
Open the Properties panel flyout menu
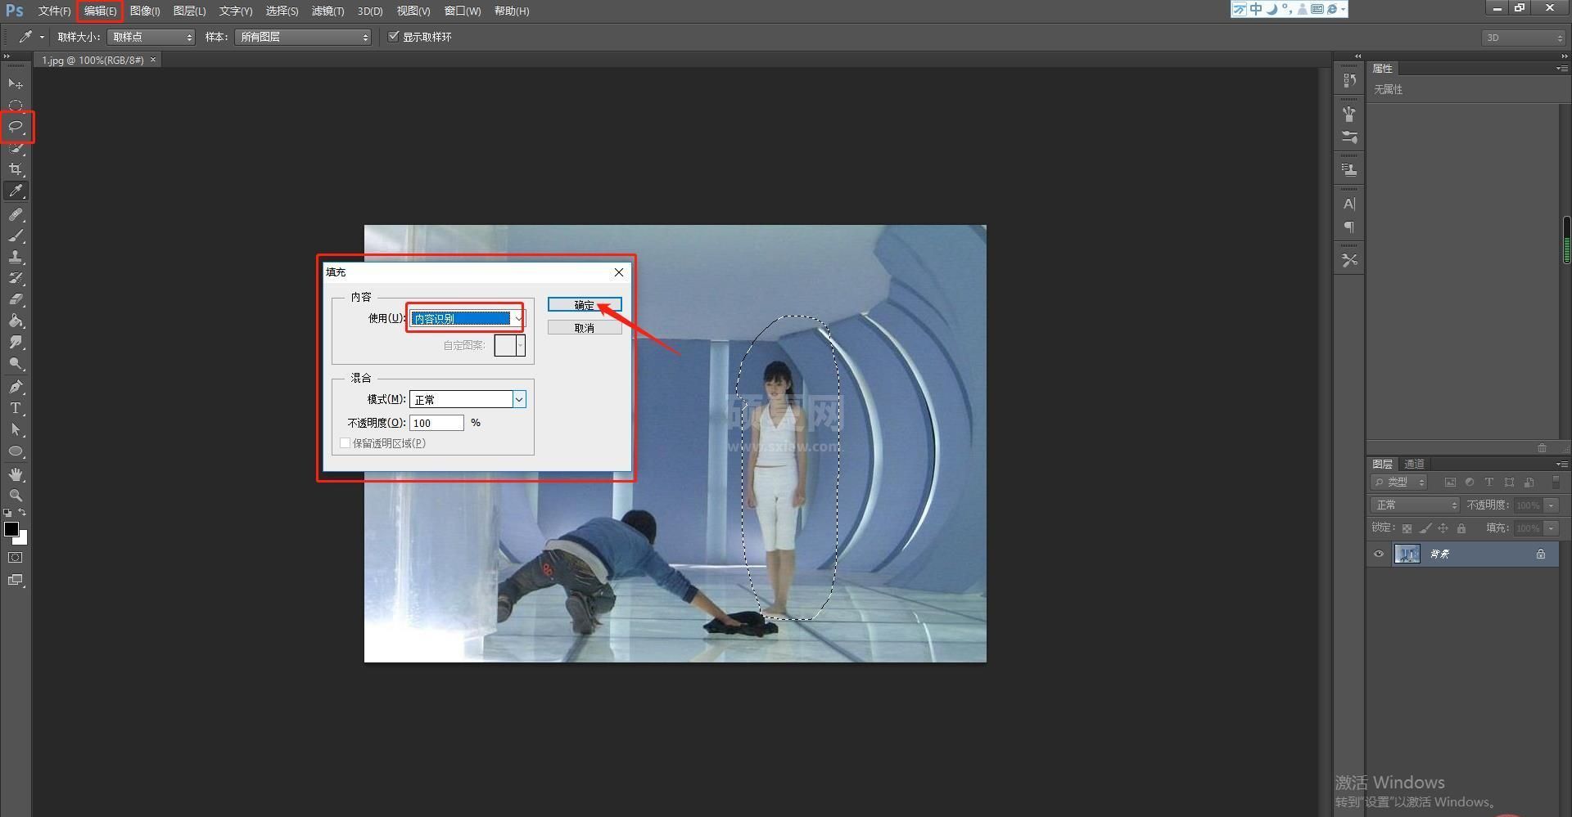pos(1561,69)
